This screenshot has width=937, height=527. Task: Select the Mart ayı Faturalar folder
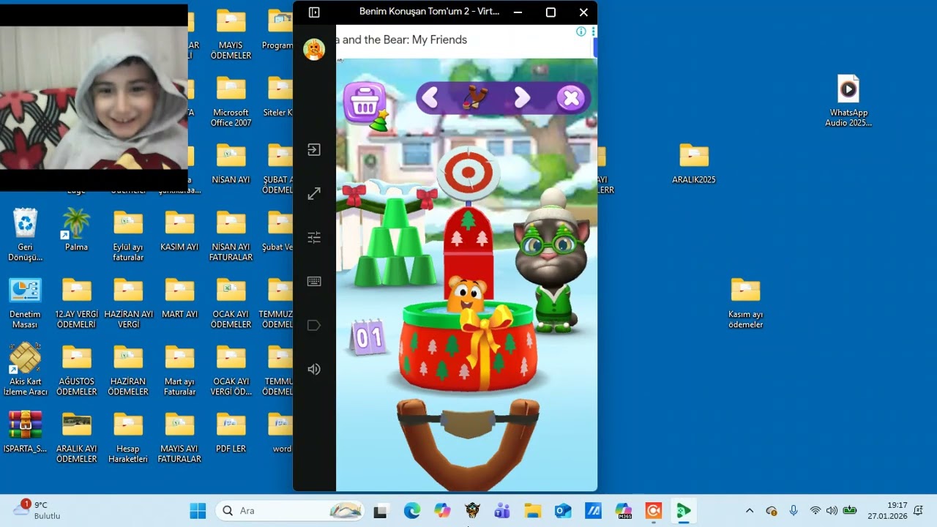[179, 370]
